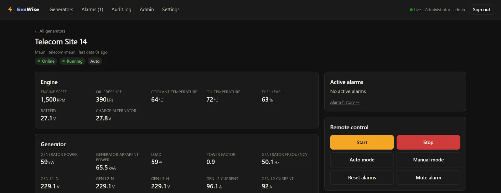The width and height of the screenshot is (501, 193).
Task: Select the battery 27.1 V value
Action: (48, 118)
